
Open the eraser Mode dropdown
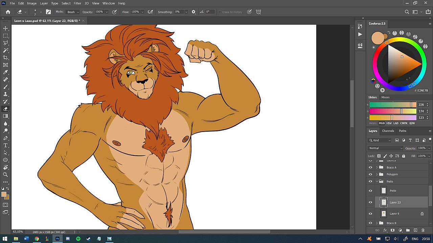pos(73,12)
